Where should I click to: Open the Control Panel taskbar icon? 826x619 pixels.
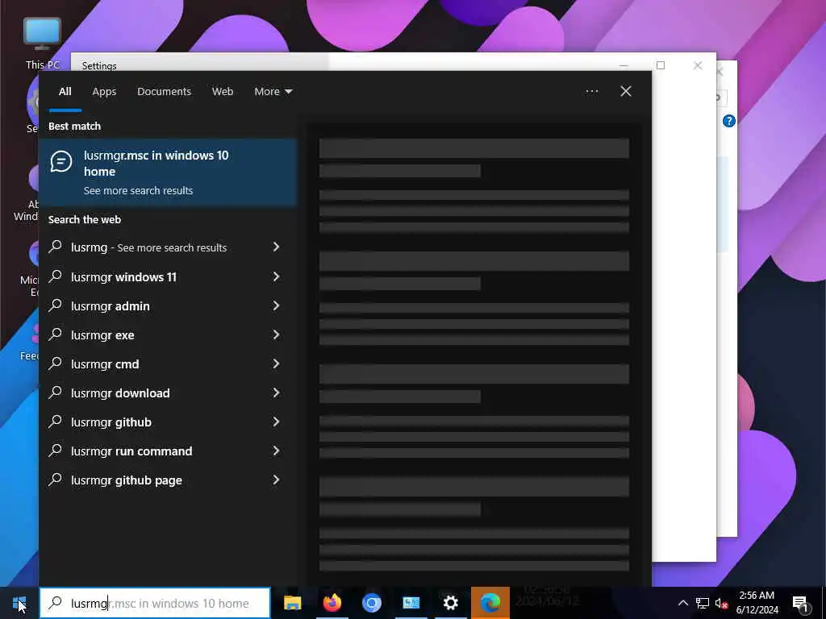[411, 603]
